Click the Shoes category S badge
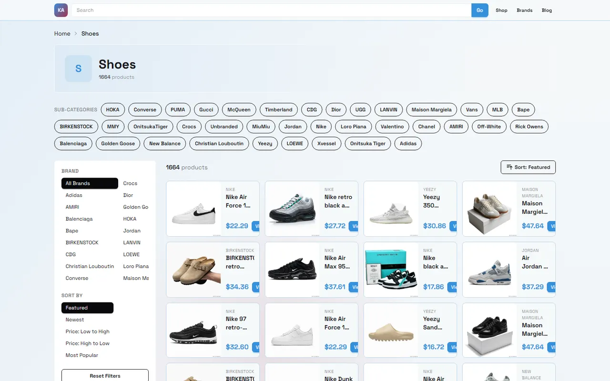The width and height of the screenshot is (610, 381). tap(78, 69)
